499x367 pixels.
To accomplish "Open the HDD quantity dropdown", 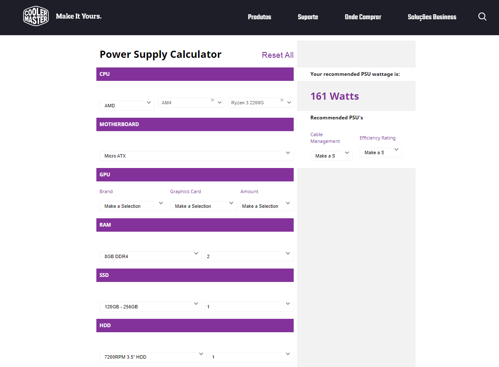I will pos(252,357).
